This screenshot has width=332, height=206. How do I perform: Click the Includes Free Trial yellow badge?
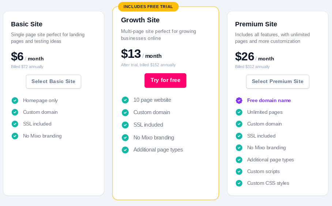148,7
